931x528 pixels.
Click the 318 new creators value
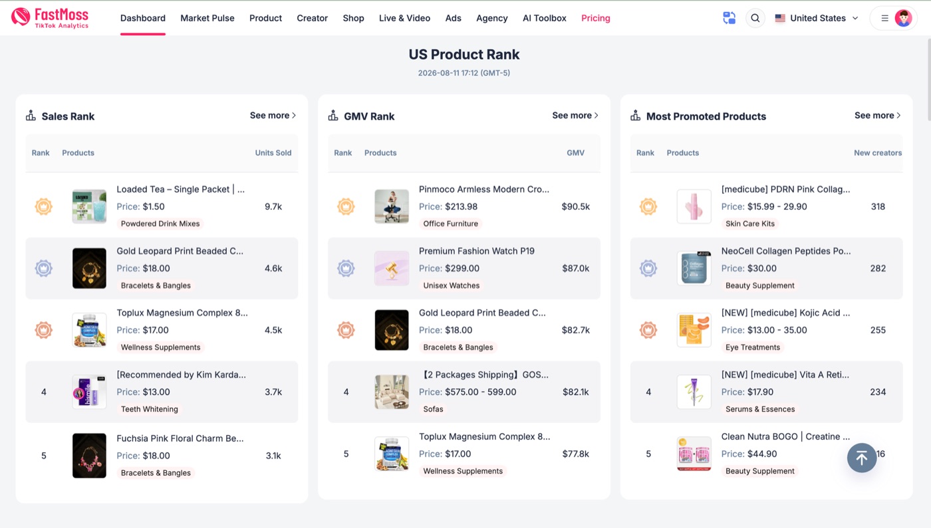[x=878, y=207]
